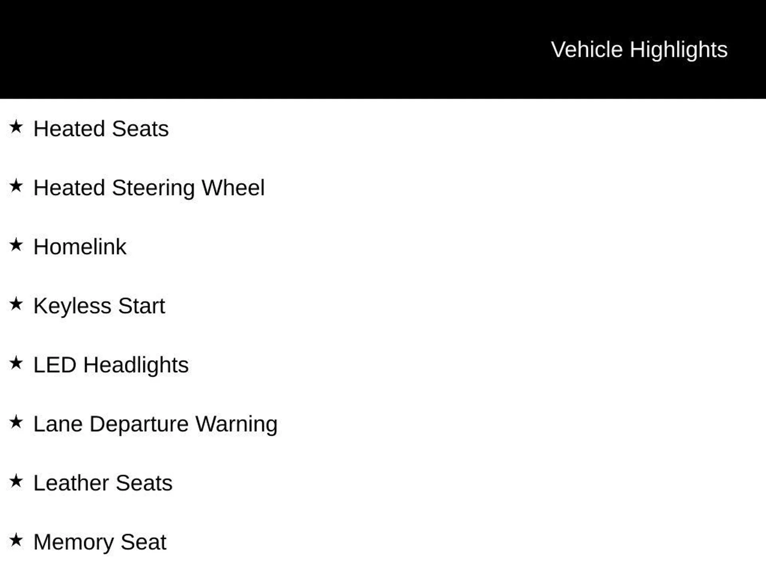Click the star icon before Keyless Start
766x574 pixels.
tap(16, 304)
